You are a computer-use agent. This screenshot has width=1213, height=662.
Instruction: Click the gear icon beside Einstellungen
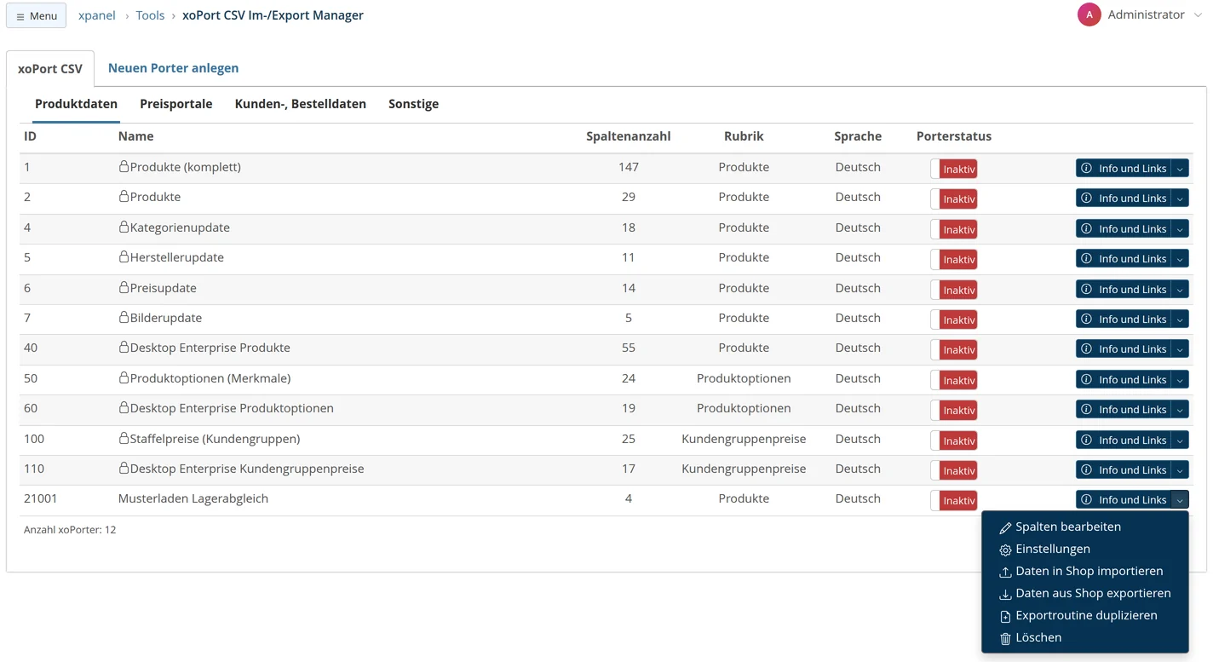coord(1005,550)
